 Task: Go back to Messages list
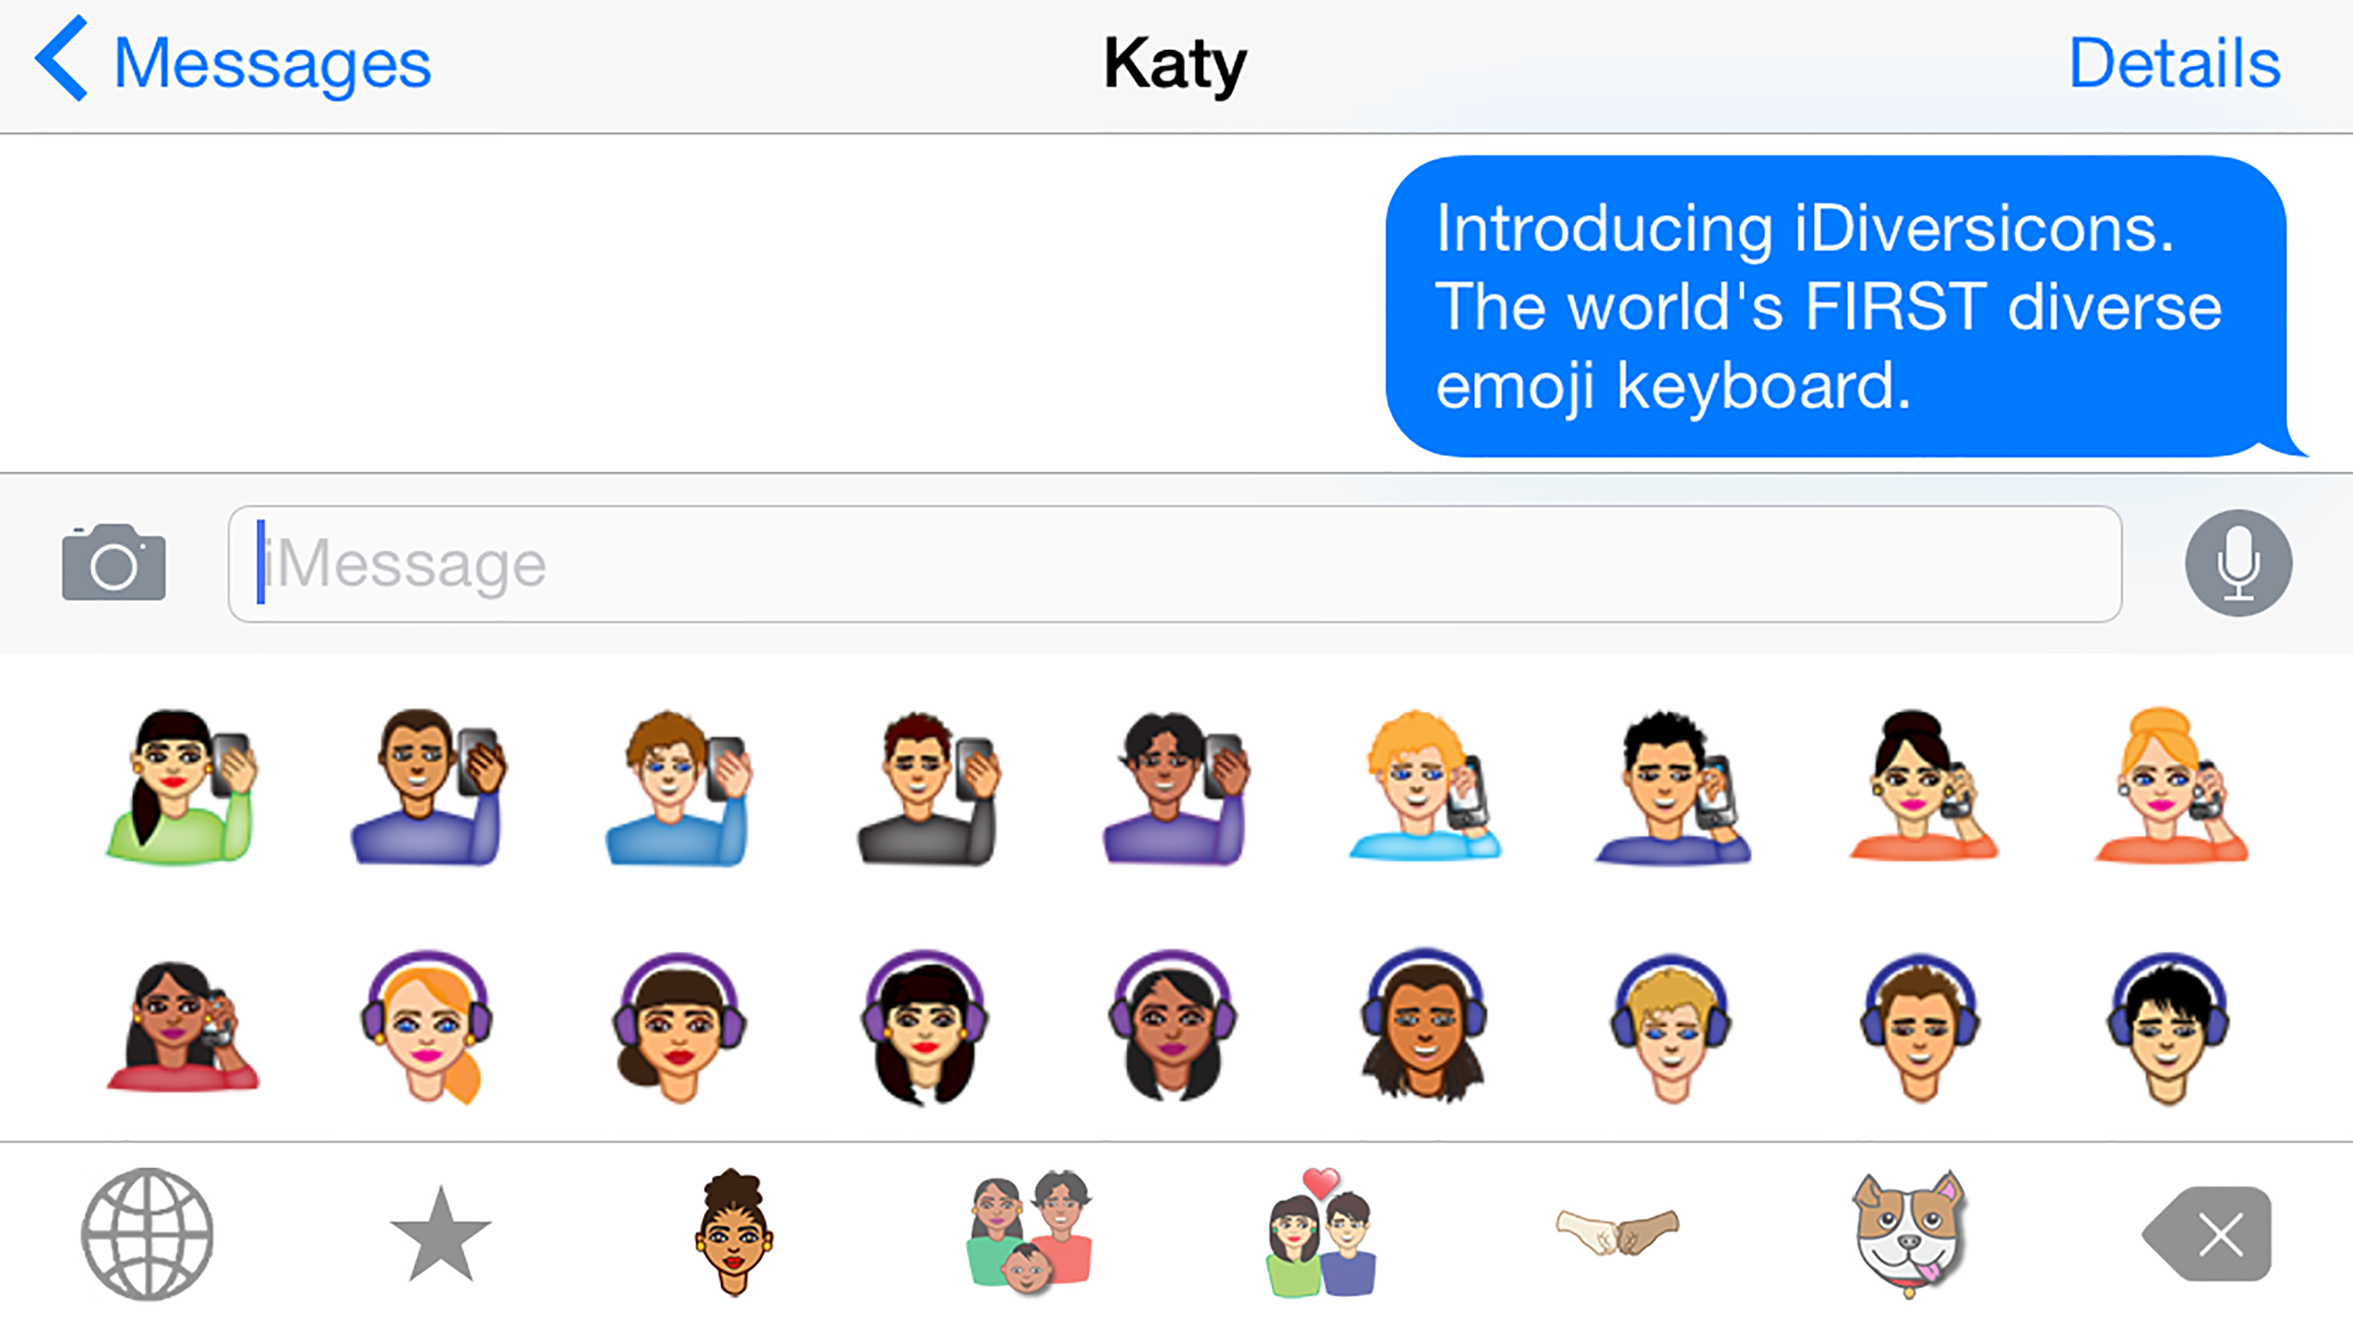232,62
